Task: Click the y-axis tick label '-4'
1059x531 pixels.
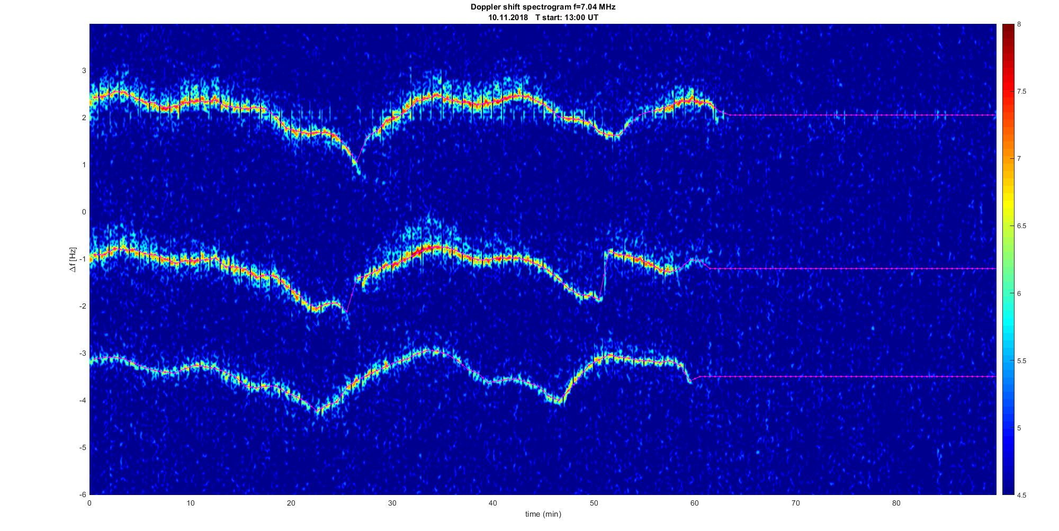Action: point(83,400)
